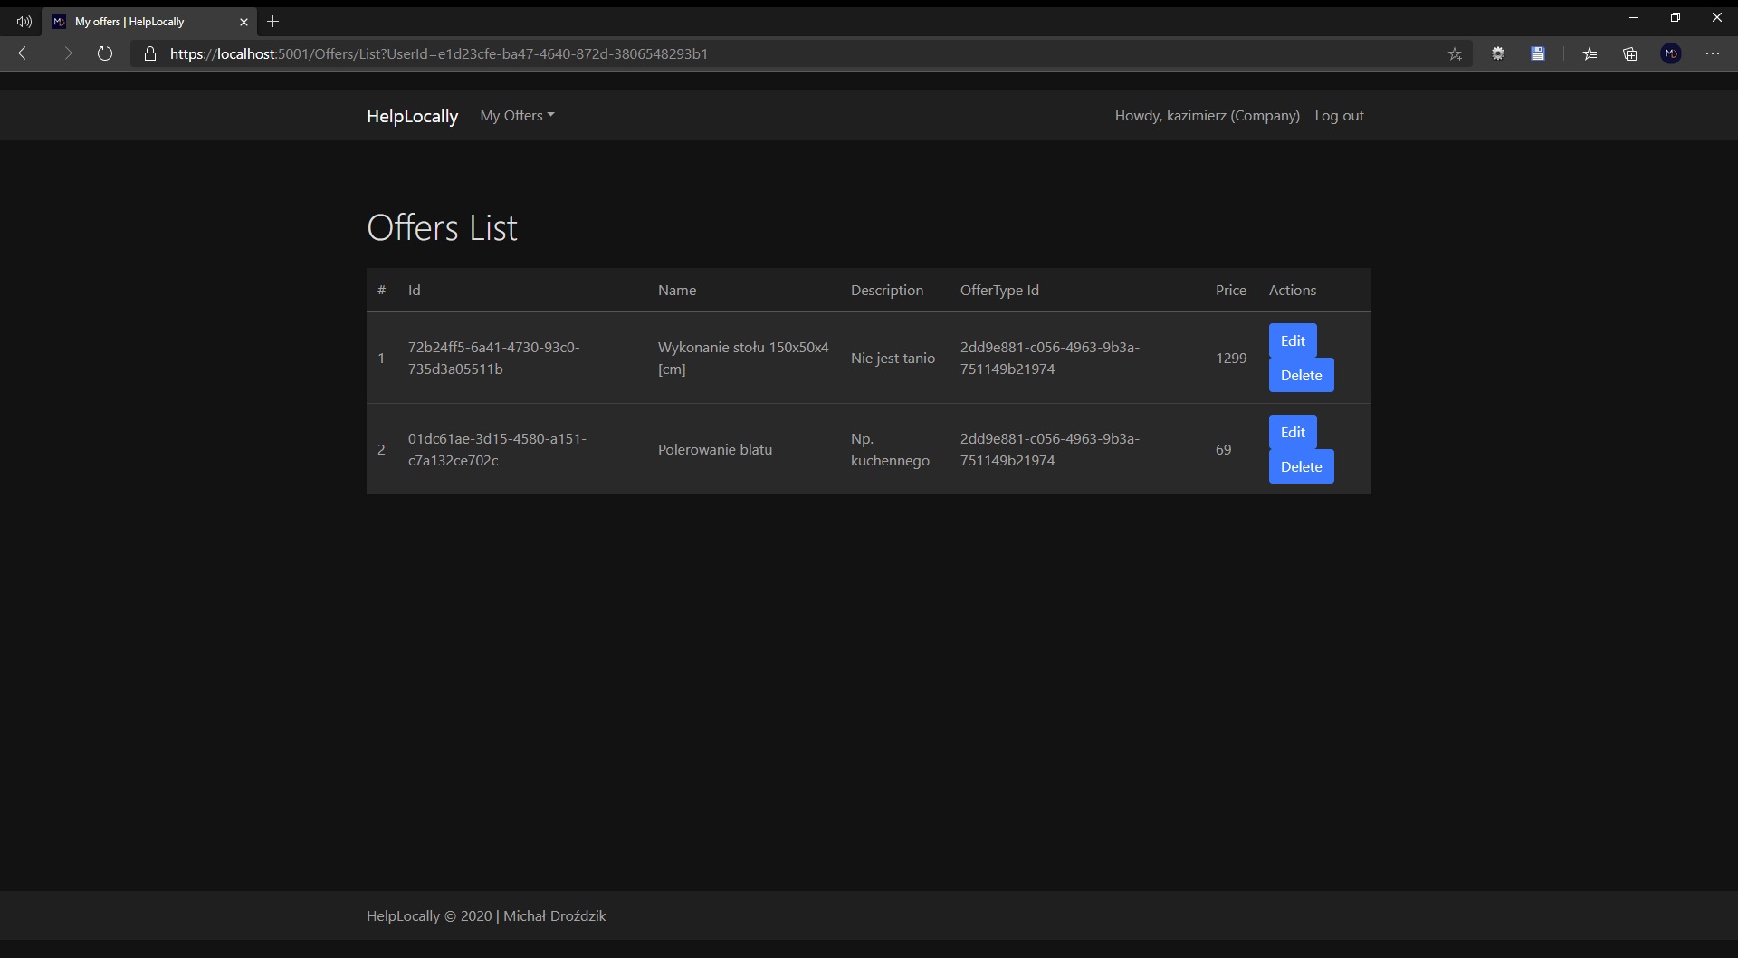Click the browser forward arrow
The height and width of the screenshot is (958, 1738).
tap(65, 53)
